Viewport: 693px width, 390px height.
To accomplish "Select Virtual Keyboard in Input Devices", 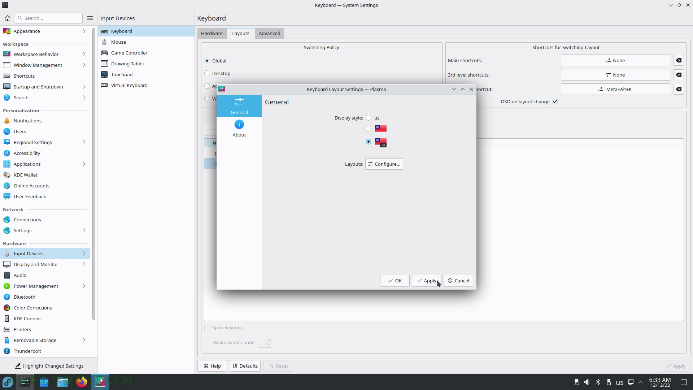I will (x=146, y=85).
